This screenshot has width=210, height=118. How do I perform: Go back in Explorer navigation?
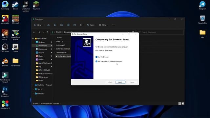pyautogui.click(x=34, y=32)
